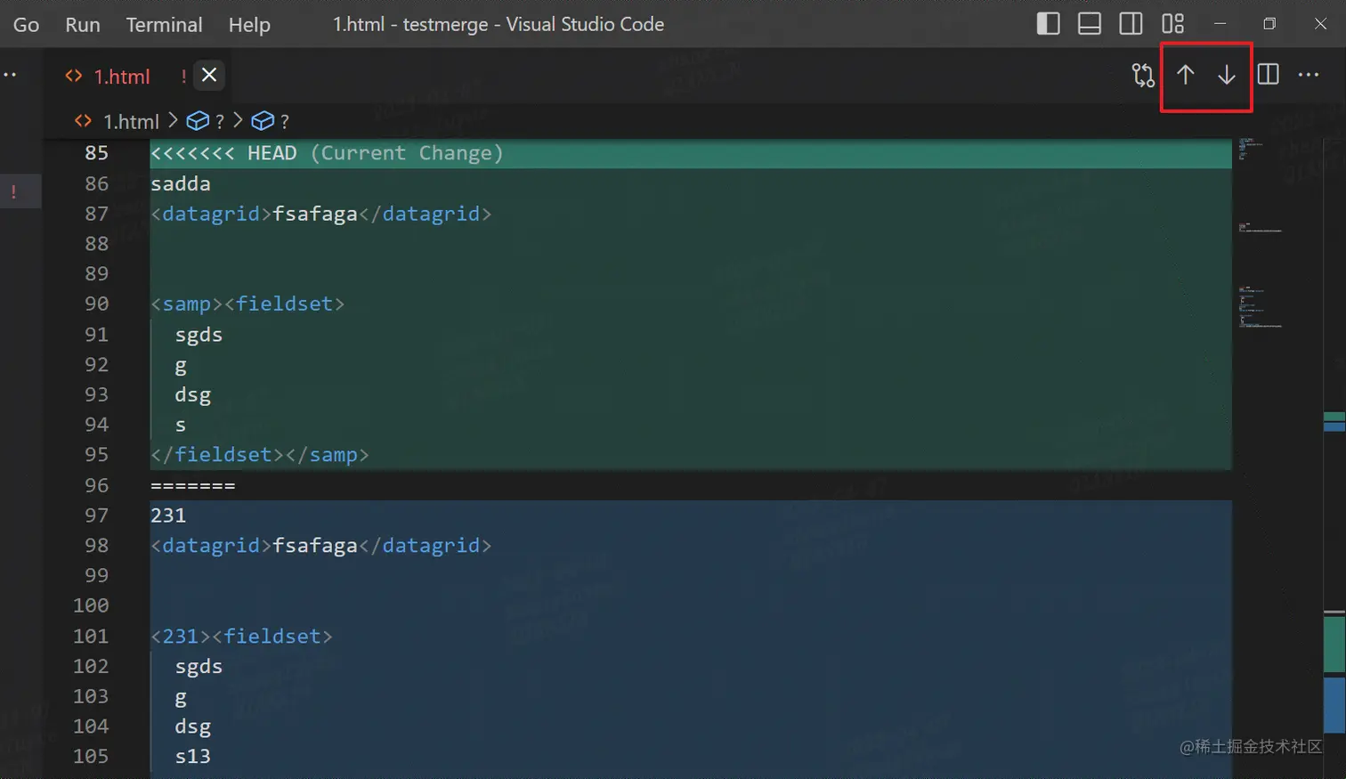Click datagrid line 87 in current change
This screenshot has height=779, width=1346.
pyautogui.click(x=320, y=214)
